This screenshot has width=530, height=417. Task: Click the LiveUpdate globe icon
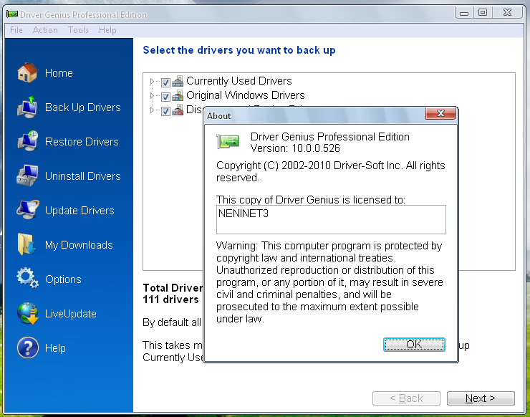(x=28, y=313)
